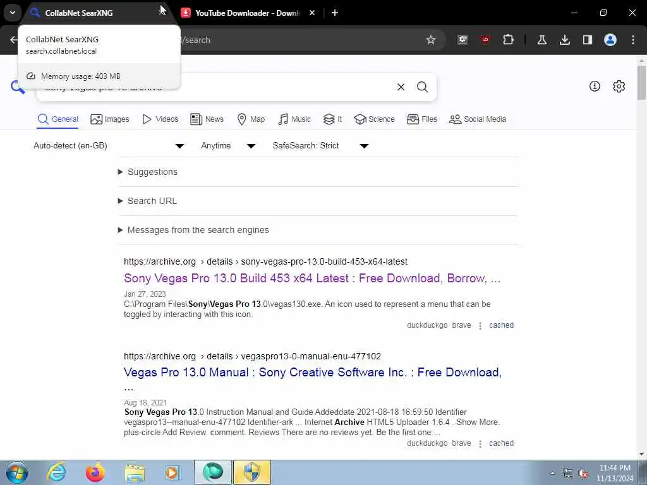This screenshot has height=485, width=647.
Task: Click archive.org URL of Build 453 result
Action: coord(265,261)
